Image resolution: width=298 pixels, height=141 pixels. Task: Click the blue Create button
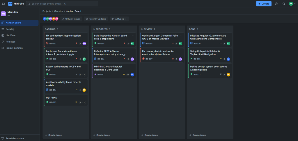[264, 3]
